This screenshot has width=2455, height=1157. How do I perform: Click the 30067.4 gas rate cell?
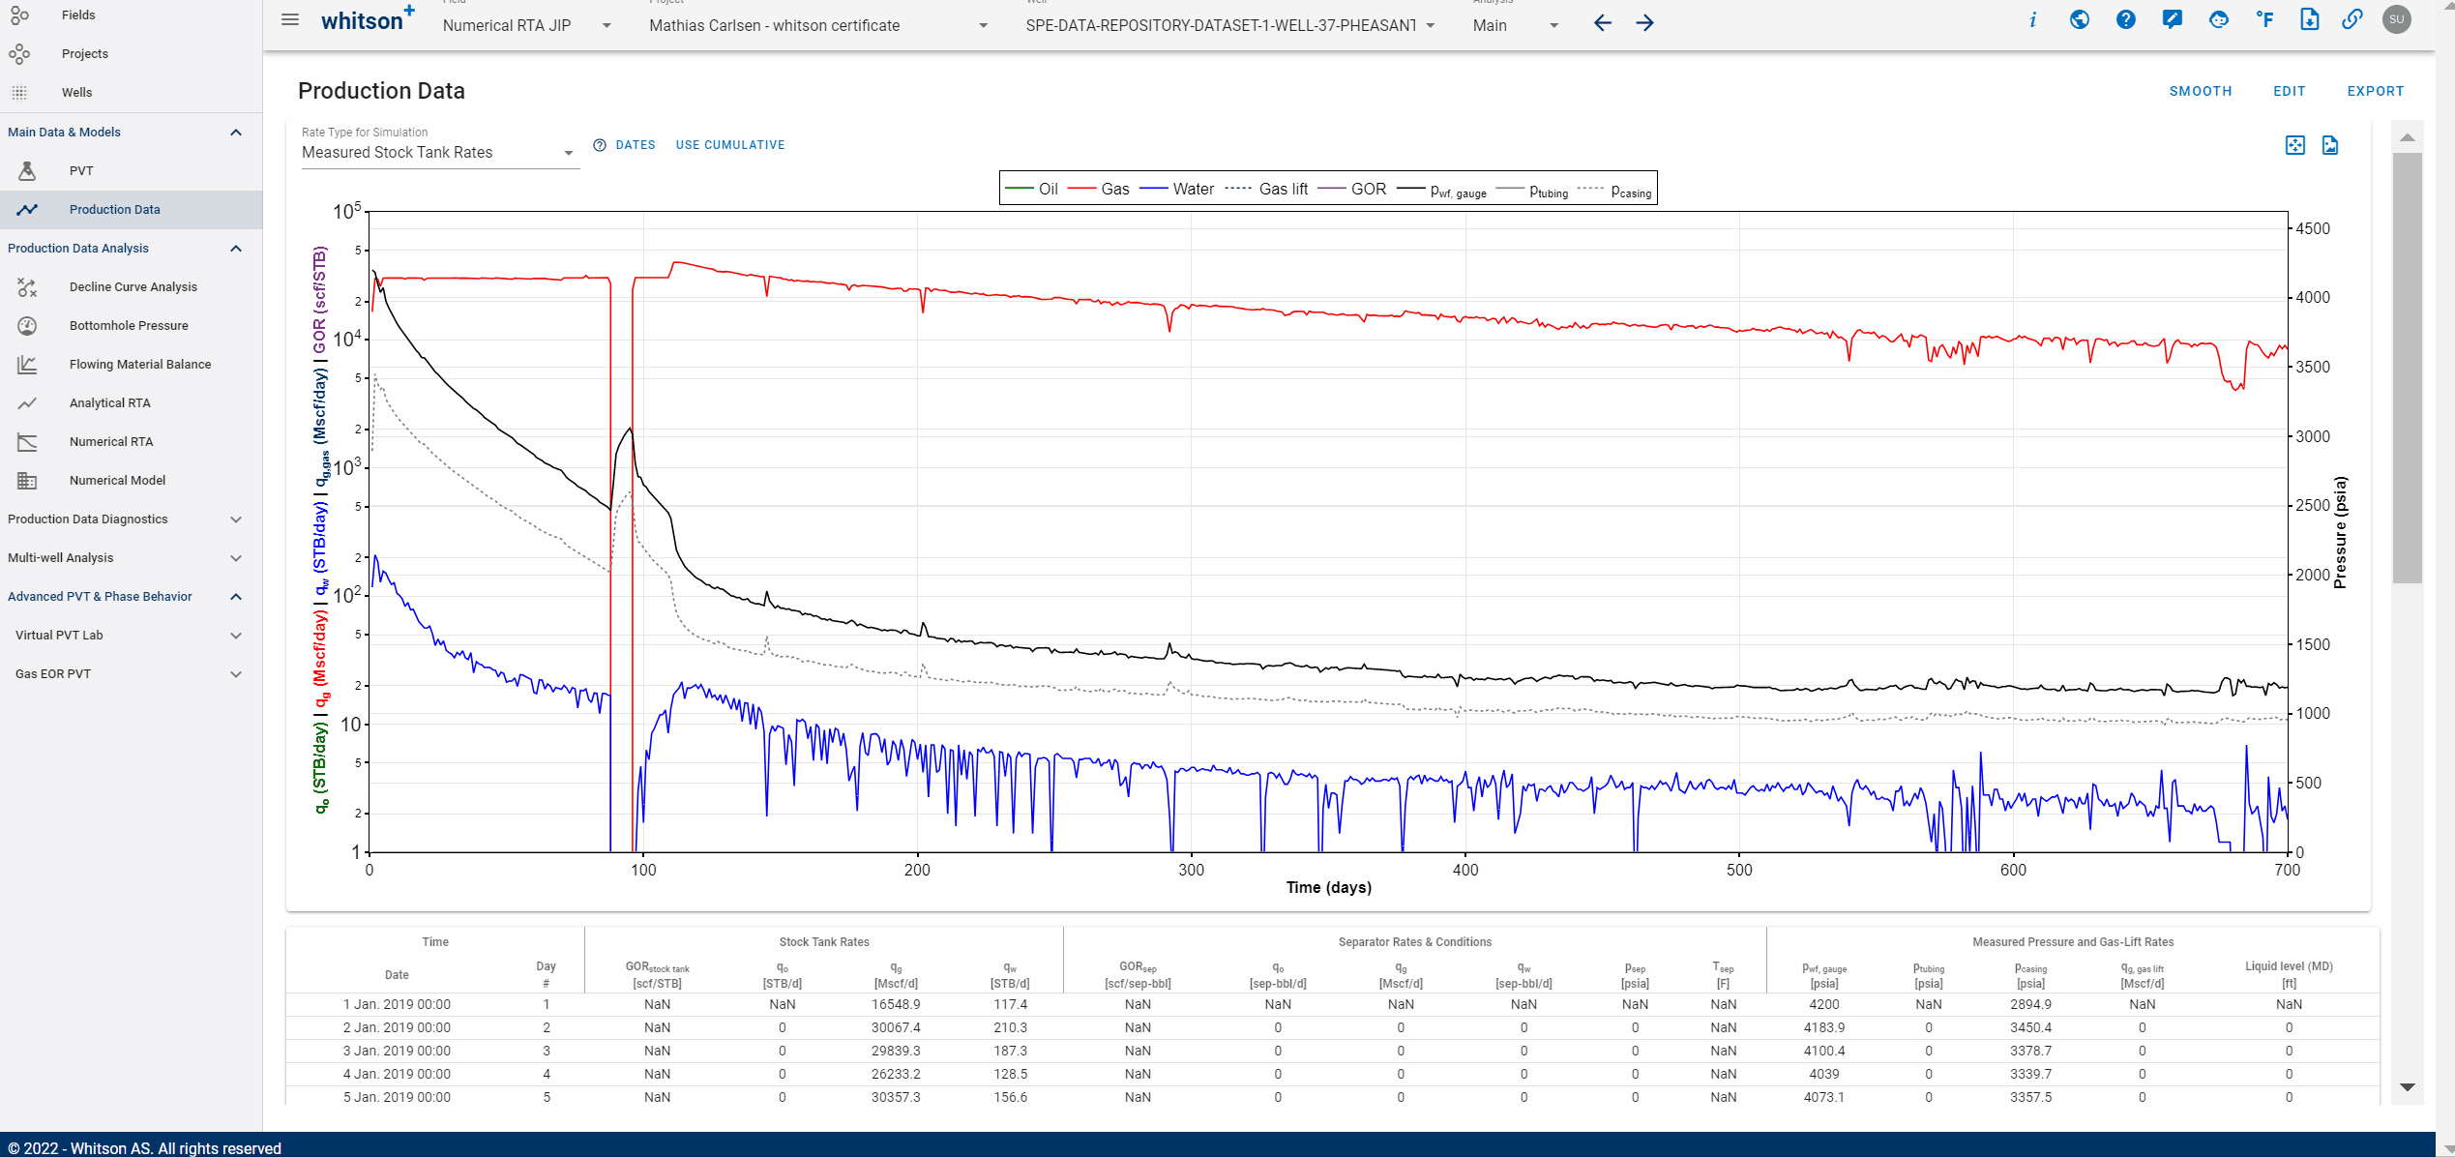[896, 1027]
